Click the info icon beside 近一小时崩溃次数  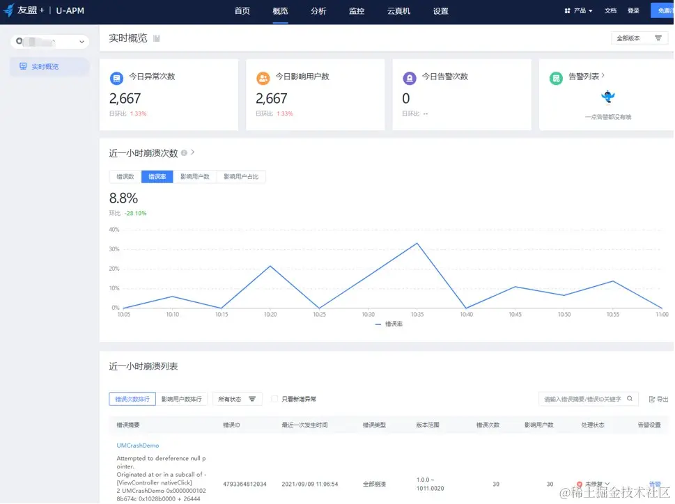184,152
